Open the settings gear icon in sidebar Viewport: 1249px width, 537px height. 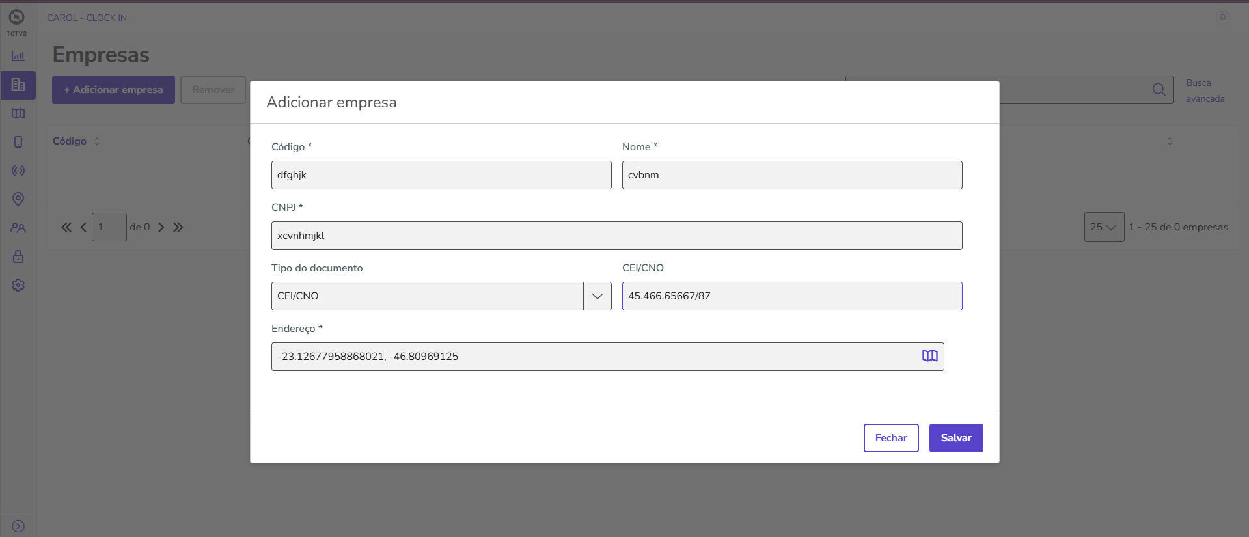click(18, 285)
